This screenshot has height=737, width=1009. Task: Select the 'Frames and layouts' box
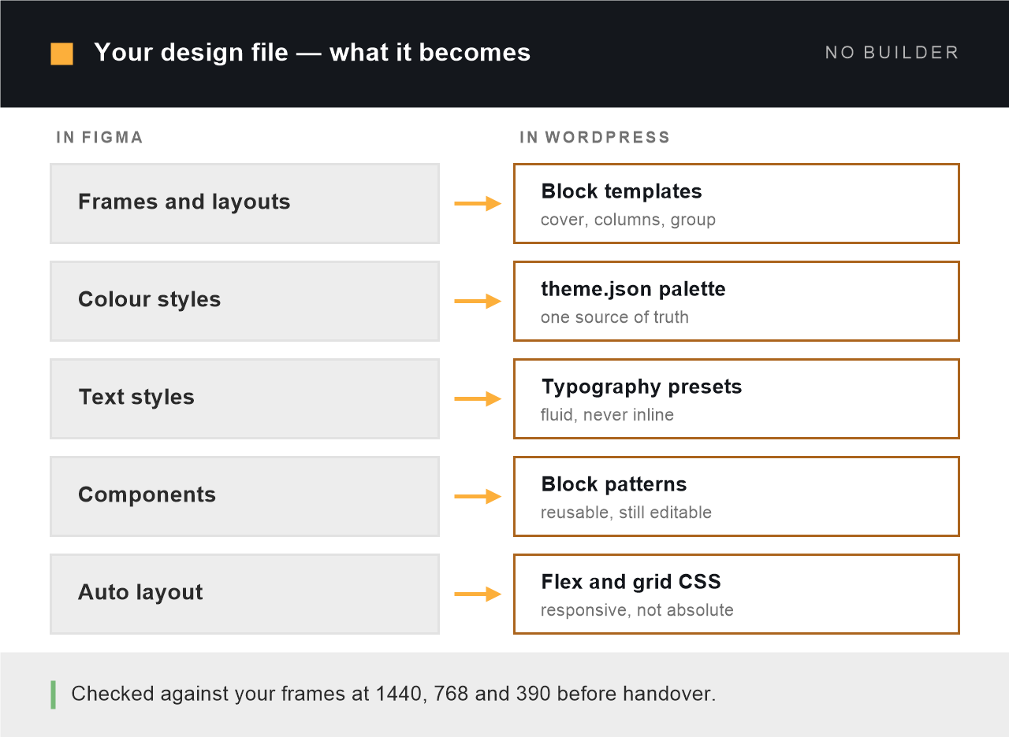[244, 203]
